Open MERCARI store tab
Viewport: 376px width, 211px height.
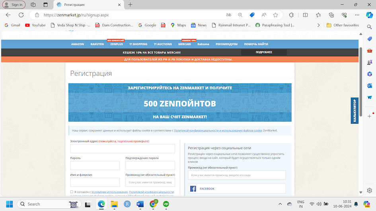click(185, 44)
